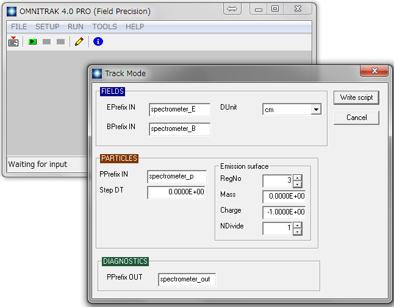Screen dimensions: 394x307
Task: Click the 'Emission surface' group label
Action: pos(244,166)
